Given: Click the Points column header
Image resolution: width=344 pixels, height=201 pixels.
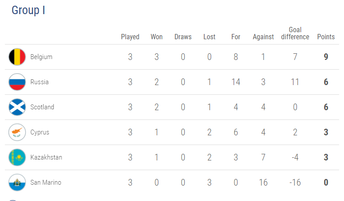Looking at the screenshot, I should pos(326,37).
